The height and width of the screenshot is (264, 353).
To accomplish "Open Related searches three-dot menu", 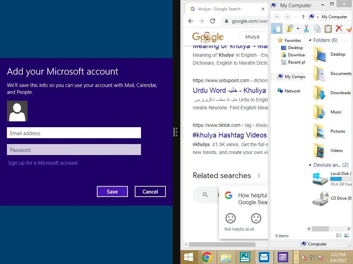I will pyautogui.click(x=259, y=175).
